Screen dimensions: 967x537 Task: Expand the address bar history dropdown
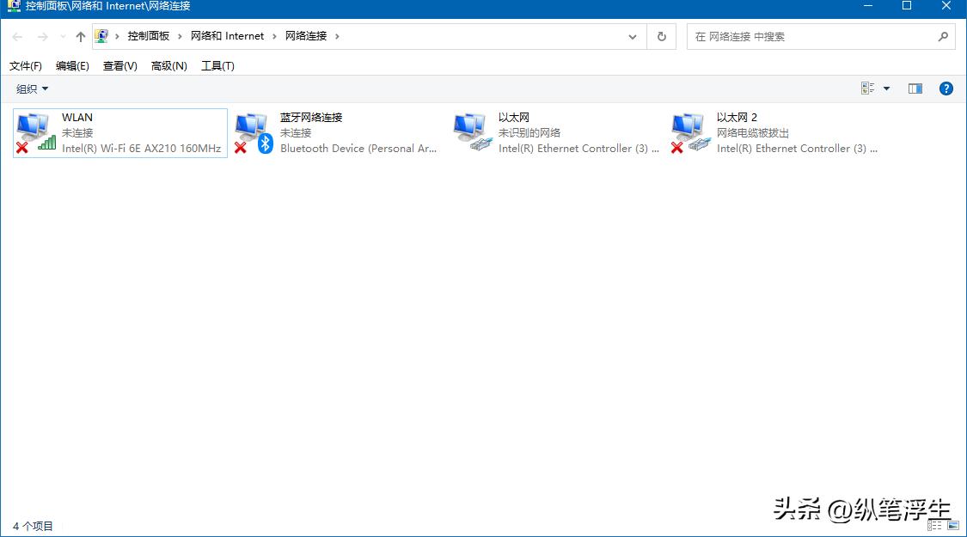coord(632,36)
